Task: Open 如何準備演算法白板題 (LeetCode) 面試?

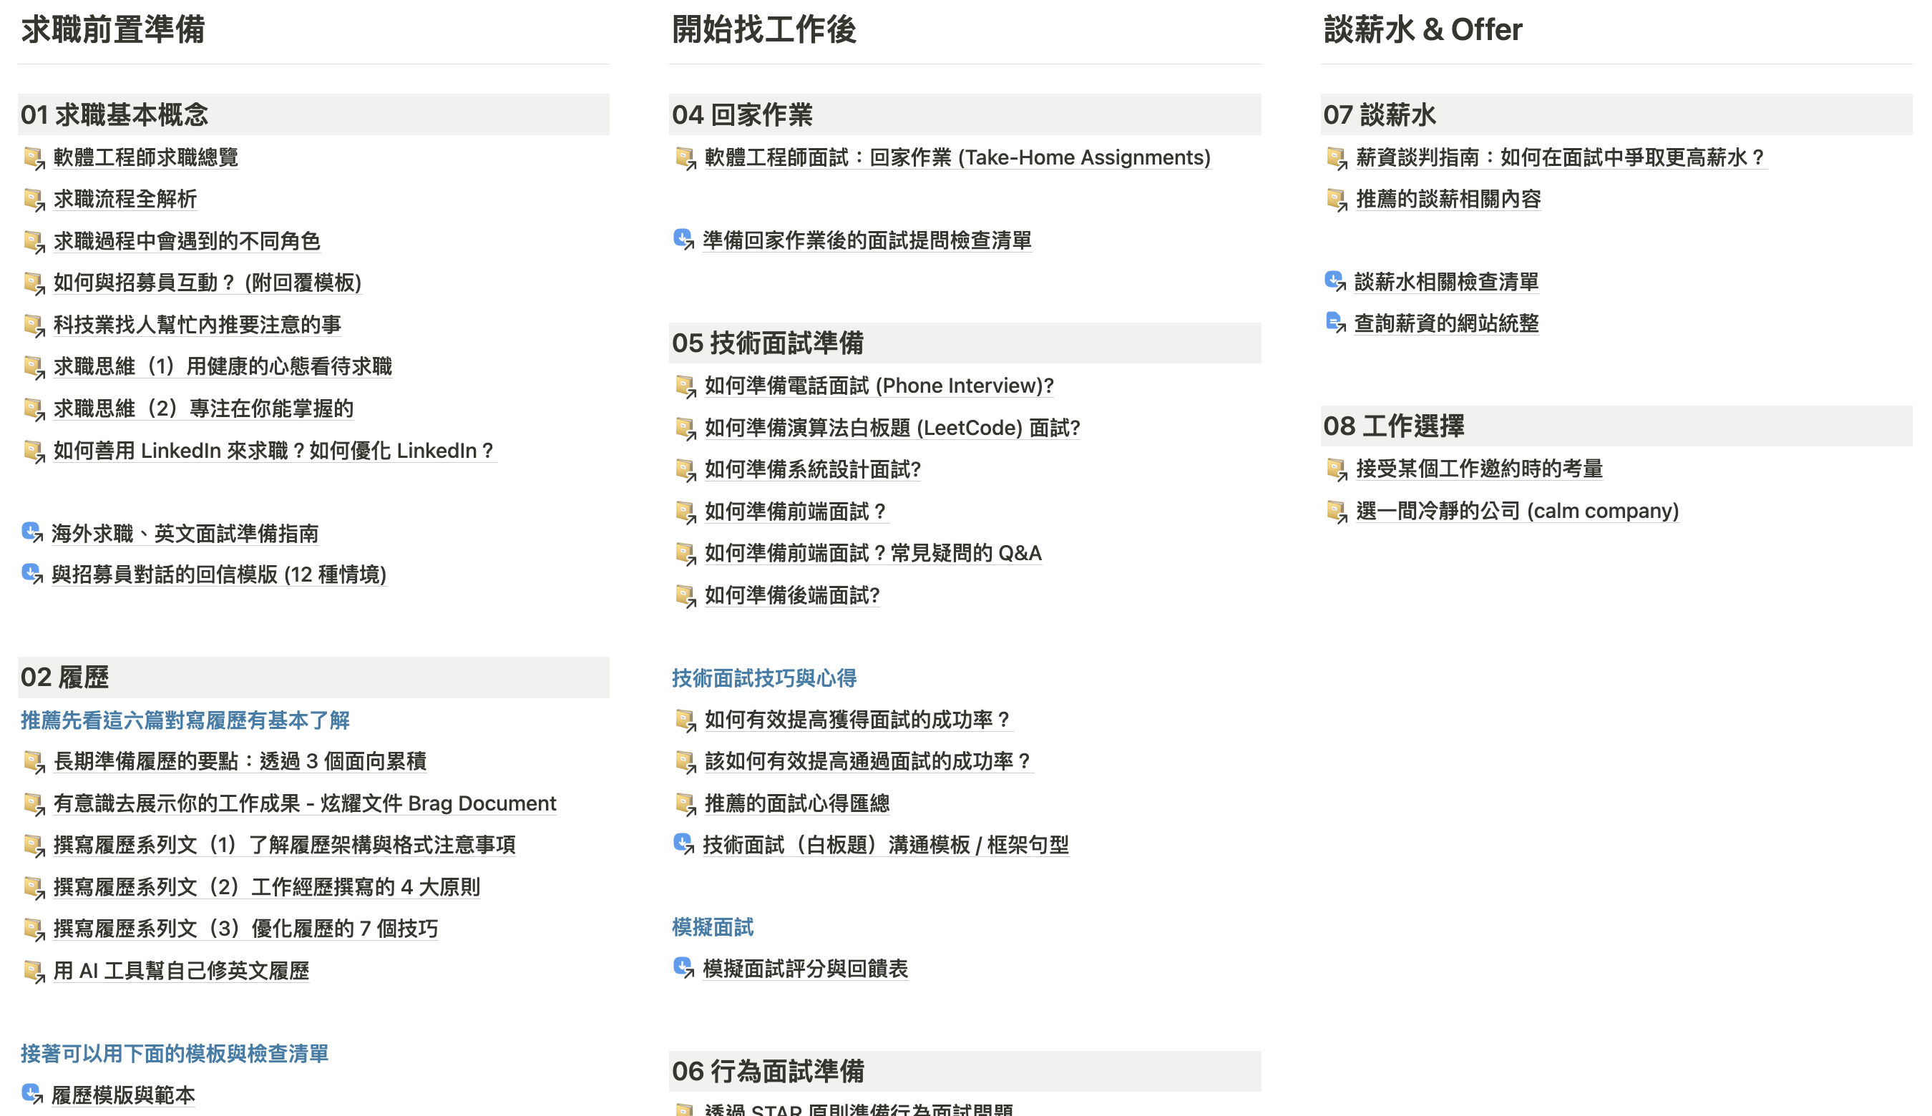Action: (892, 428)
